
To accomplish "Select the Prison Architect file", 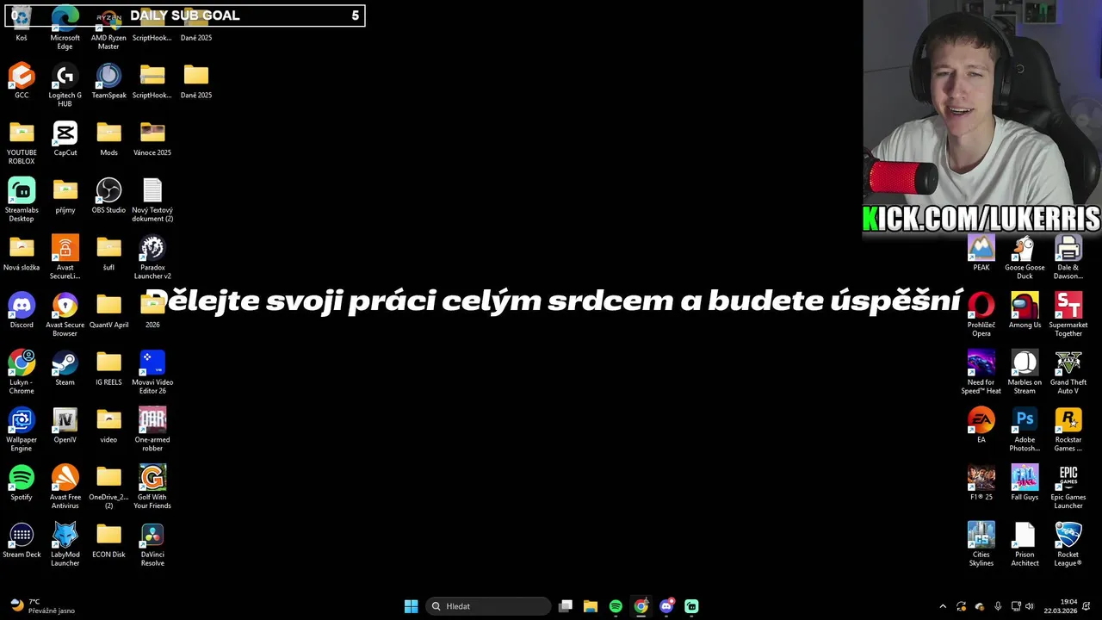I will pyautogui.click(x=1025, y=544).
